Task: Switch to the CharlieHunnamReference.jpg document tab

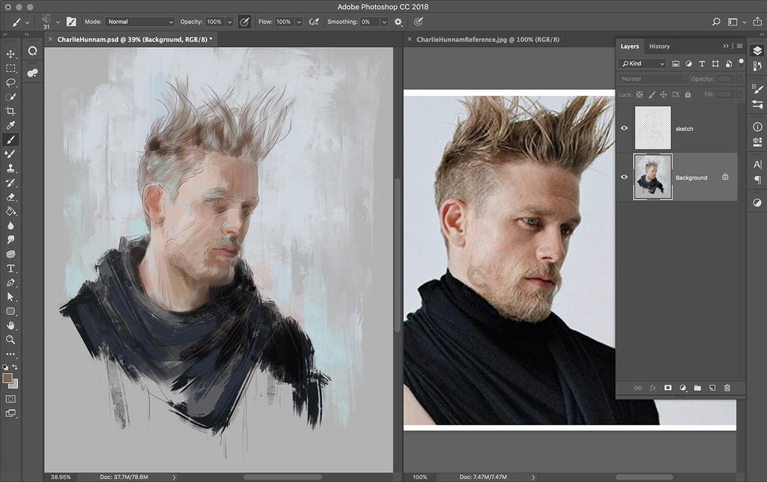Action: pos(488,40)
